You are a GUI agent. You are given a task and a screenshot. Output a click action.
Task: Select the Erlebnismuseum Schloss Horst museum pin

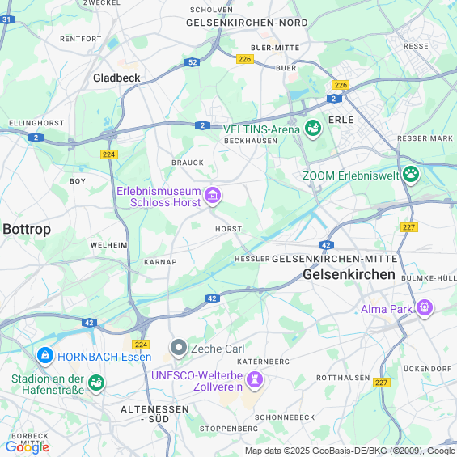(213, 196)
